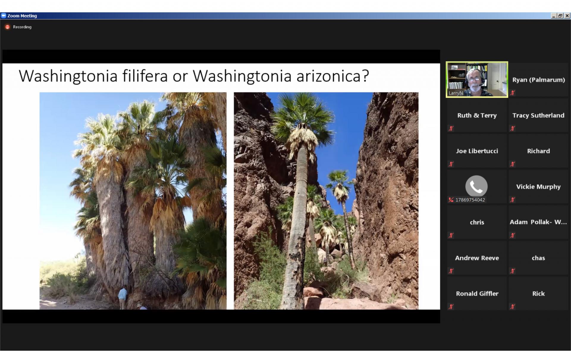Click muted mic icon on Ronald Giffler
The width and height of the screenshot is (571, 363).
(451, 307)
